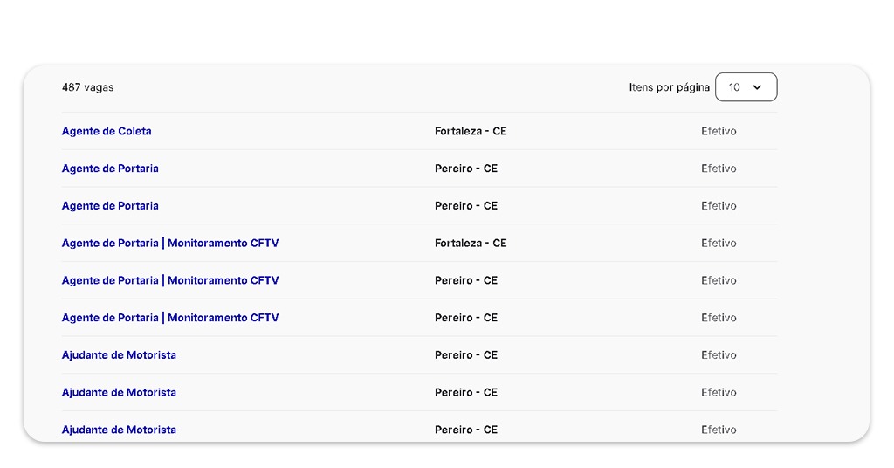894x468 pixels.
Task: Click the 487 vagas count text
Action: coord(87,87)
